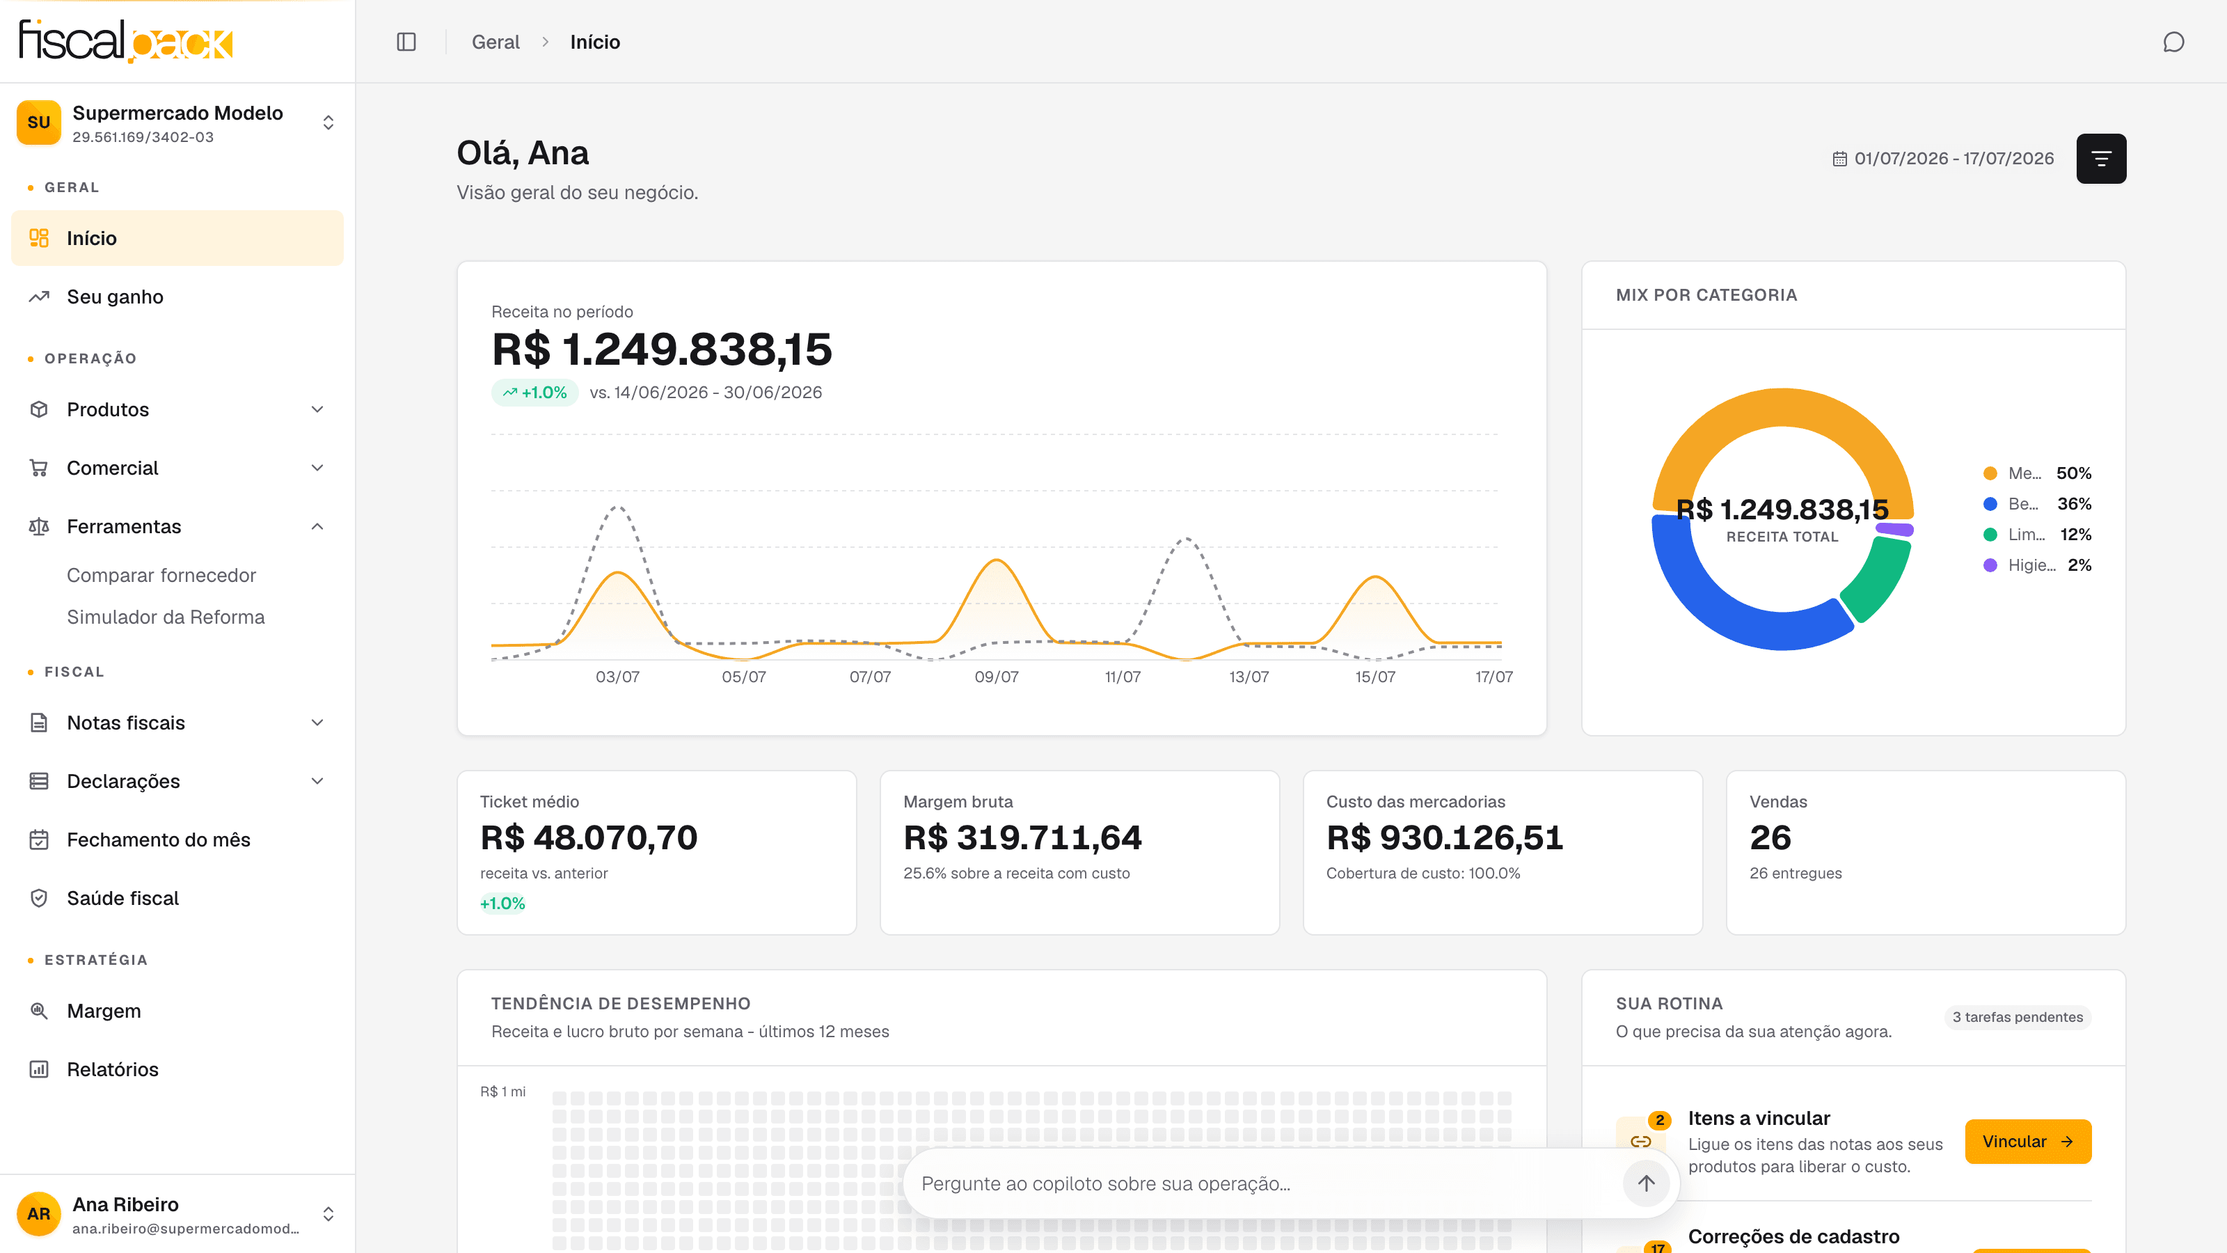
Task: Toggle the sidebar panel icon
Action: (x=406, y=42)
